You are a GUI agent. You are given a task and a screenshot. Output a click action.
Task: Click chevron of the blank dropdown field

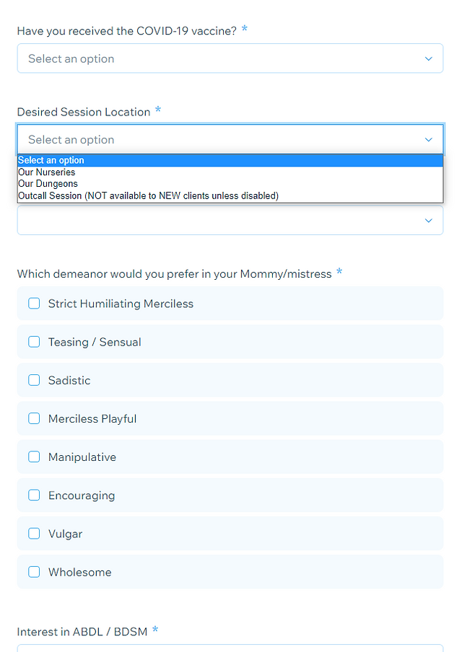click(x=428, y=221)
